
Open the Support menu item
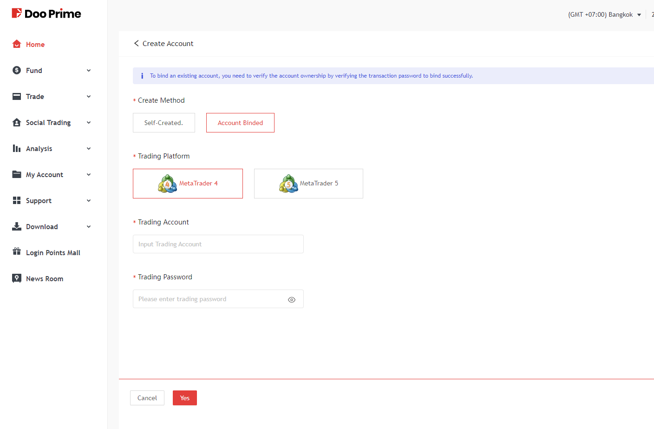39,201
